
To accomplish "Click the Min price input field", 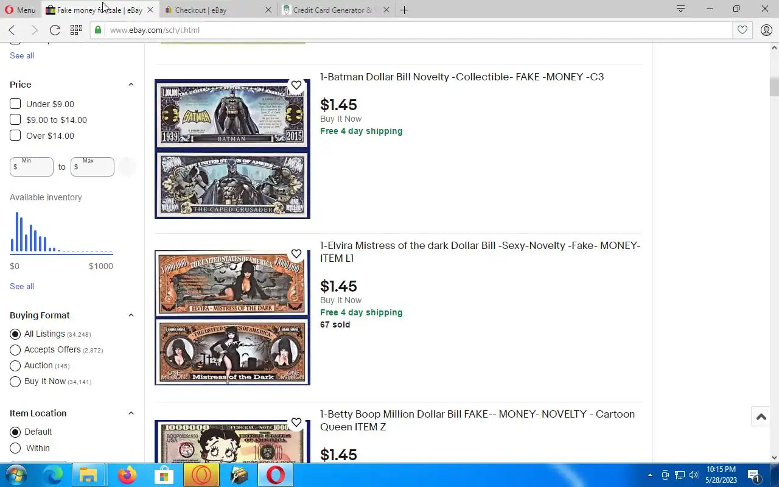I will pos(32,167).
